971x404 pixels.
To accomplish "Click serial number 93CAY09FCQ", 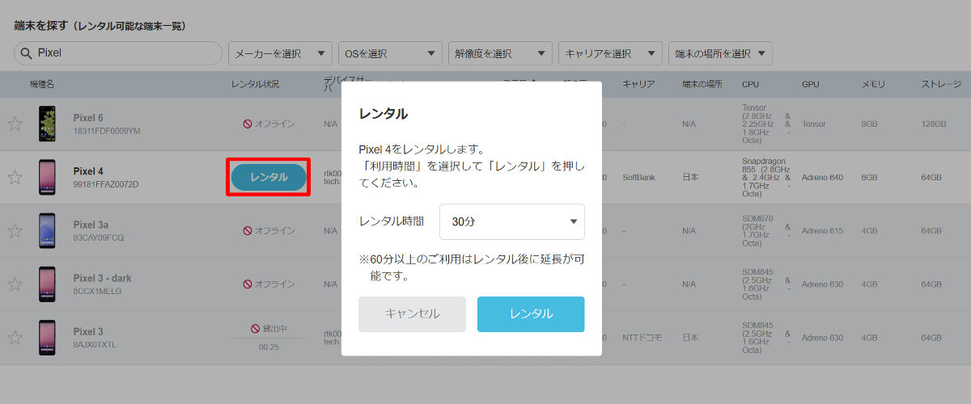I will (99, 238).
